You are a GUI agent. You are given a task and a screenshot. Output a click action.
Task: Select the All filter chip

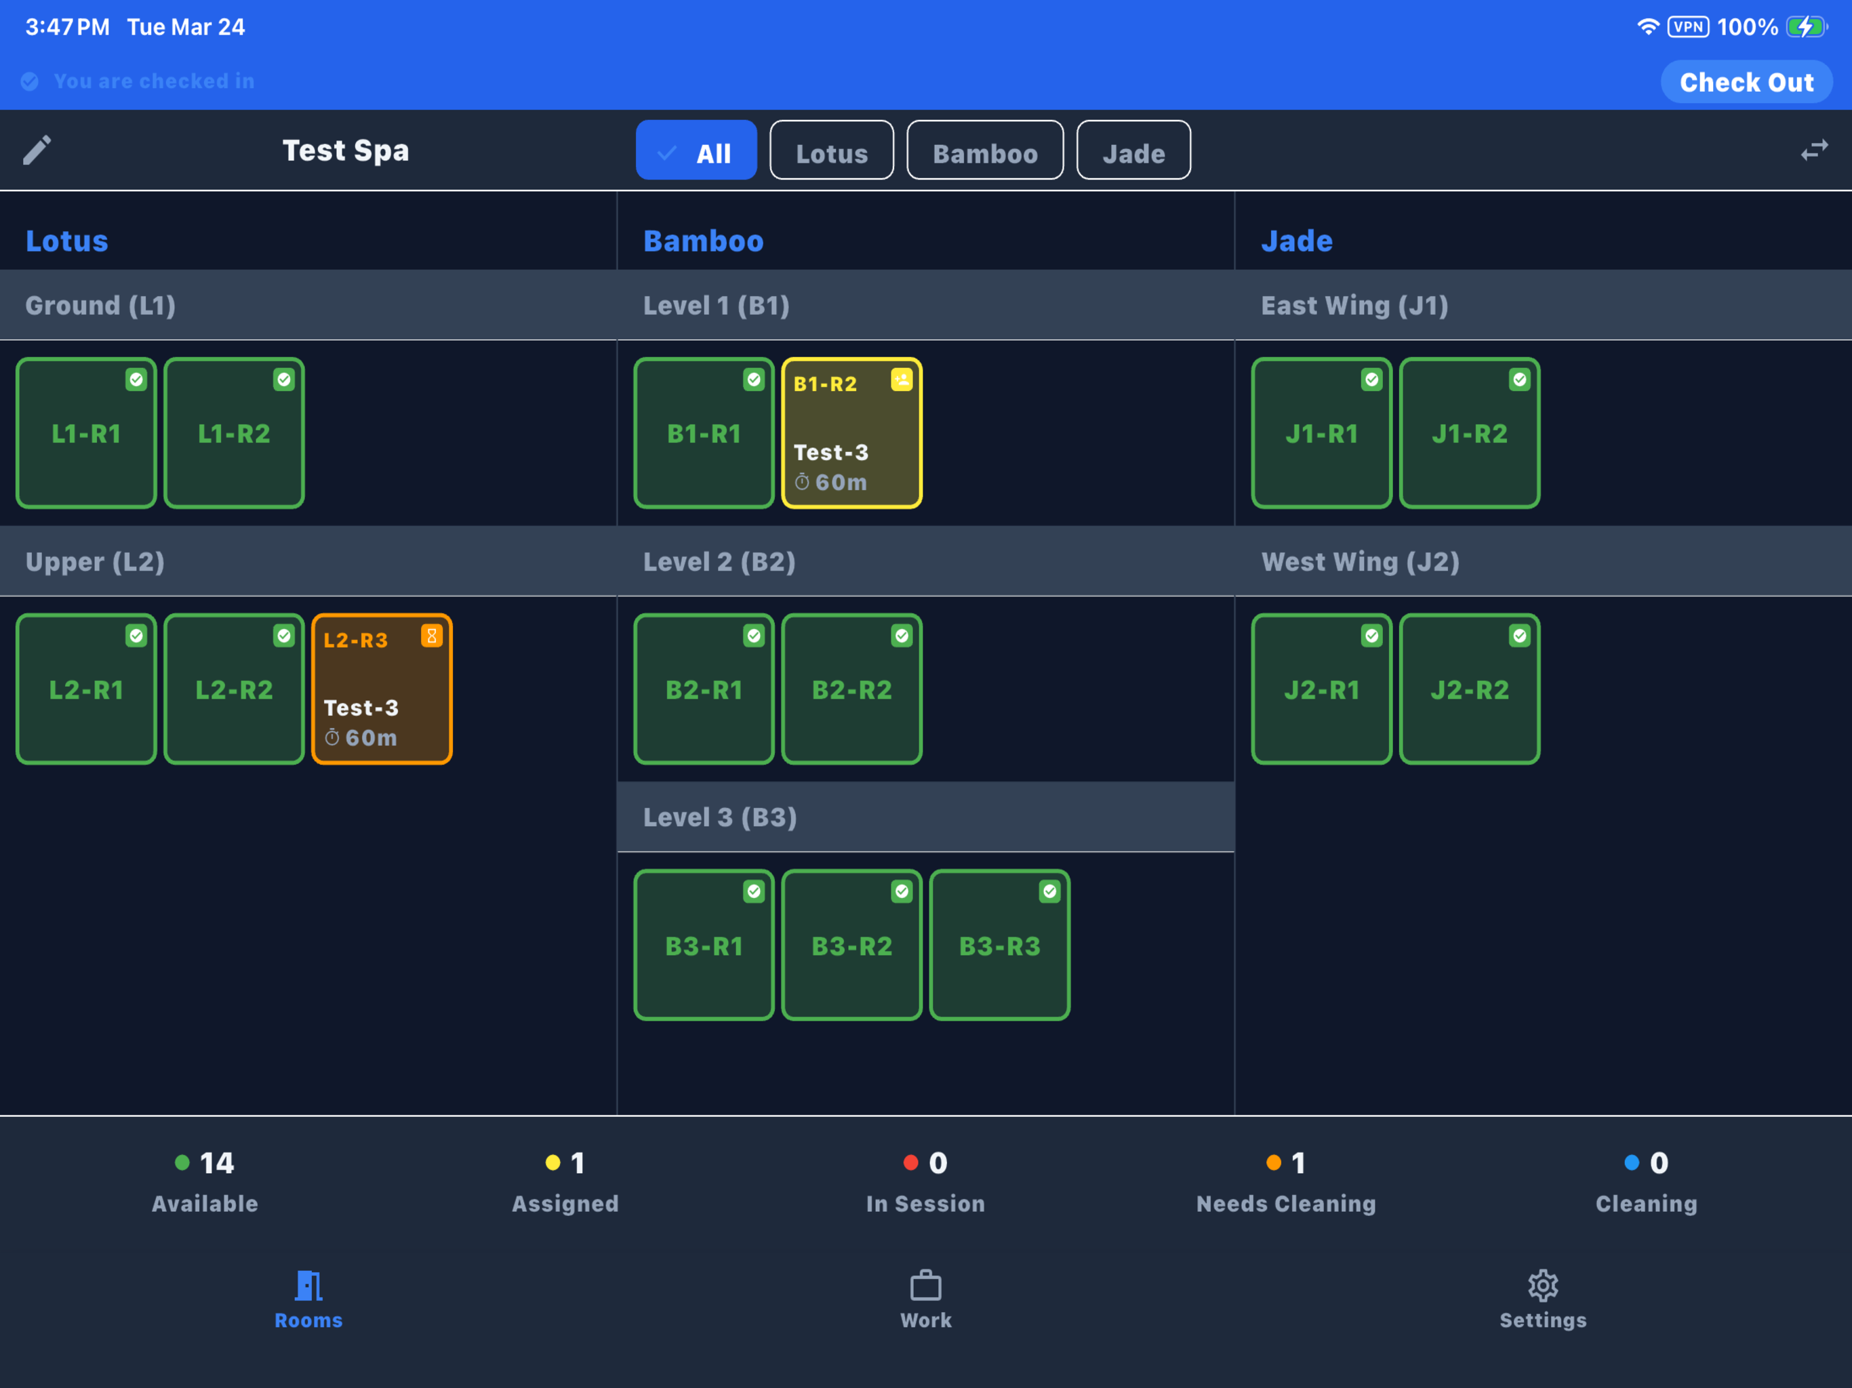pyautogui.click(x=697, y=150)
